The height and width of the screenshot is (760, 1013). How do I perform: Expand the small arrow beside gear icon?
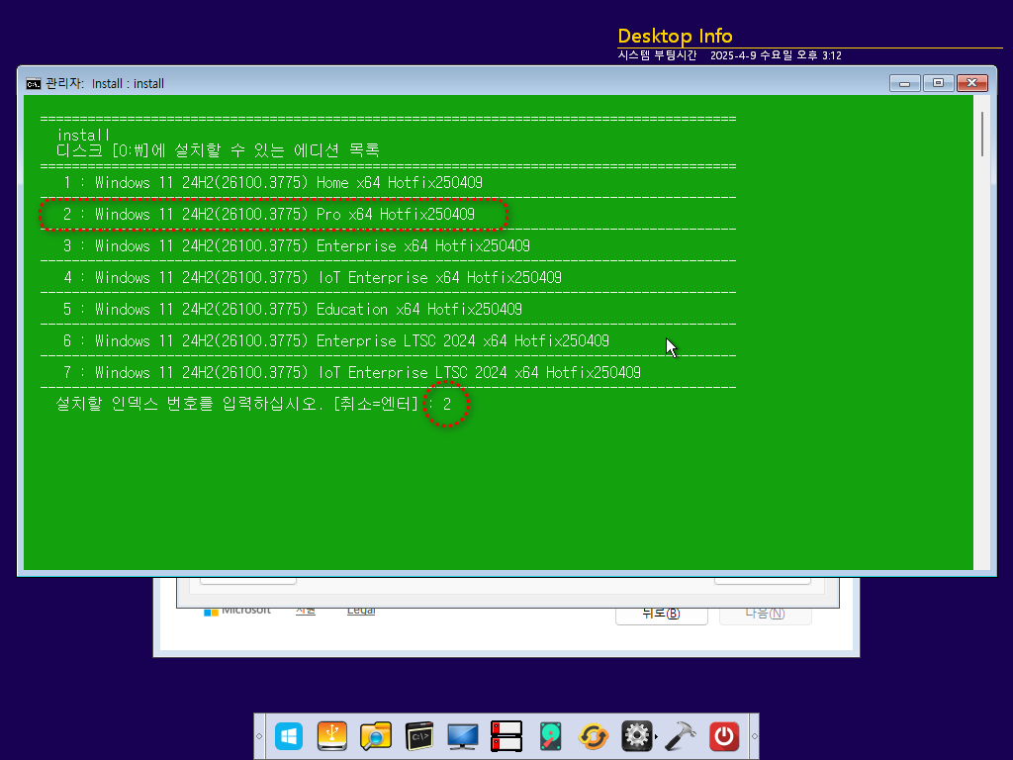[657, 736]
